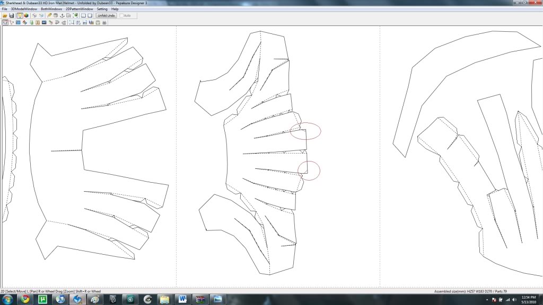This screenshot has height=305, width=543.
Task: Click the four-squares arrange icon
Action: click(78, 22)
